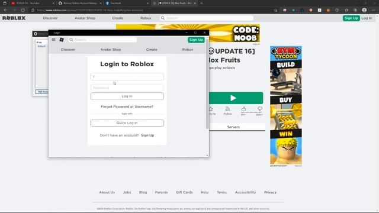Open Blog footer link
Viewport: 379px width, 213px height.
click(143, 192)
